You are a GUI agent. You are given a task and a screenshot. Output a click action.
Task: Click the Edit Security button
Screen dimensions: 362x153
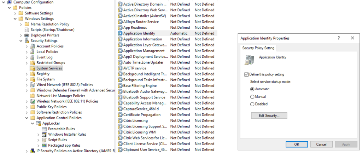click(269, 115)
